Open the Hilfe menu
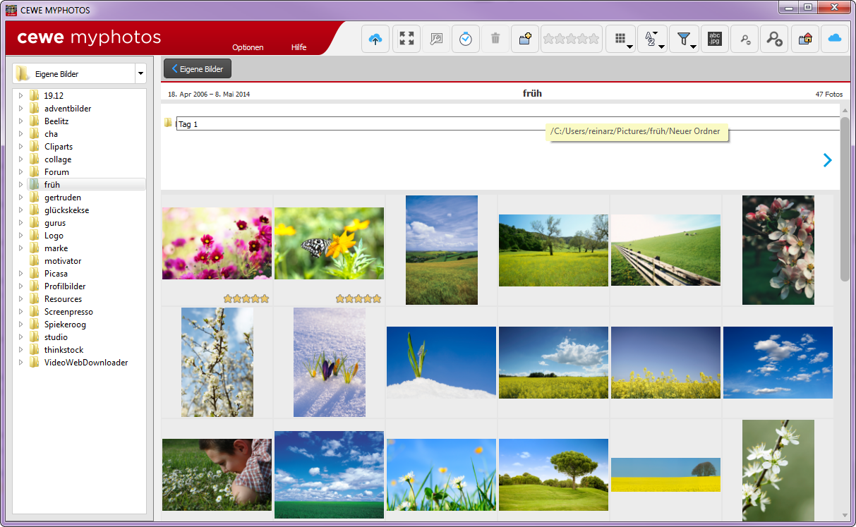 pyautogui.click(x=299, y=47)
